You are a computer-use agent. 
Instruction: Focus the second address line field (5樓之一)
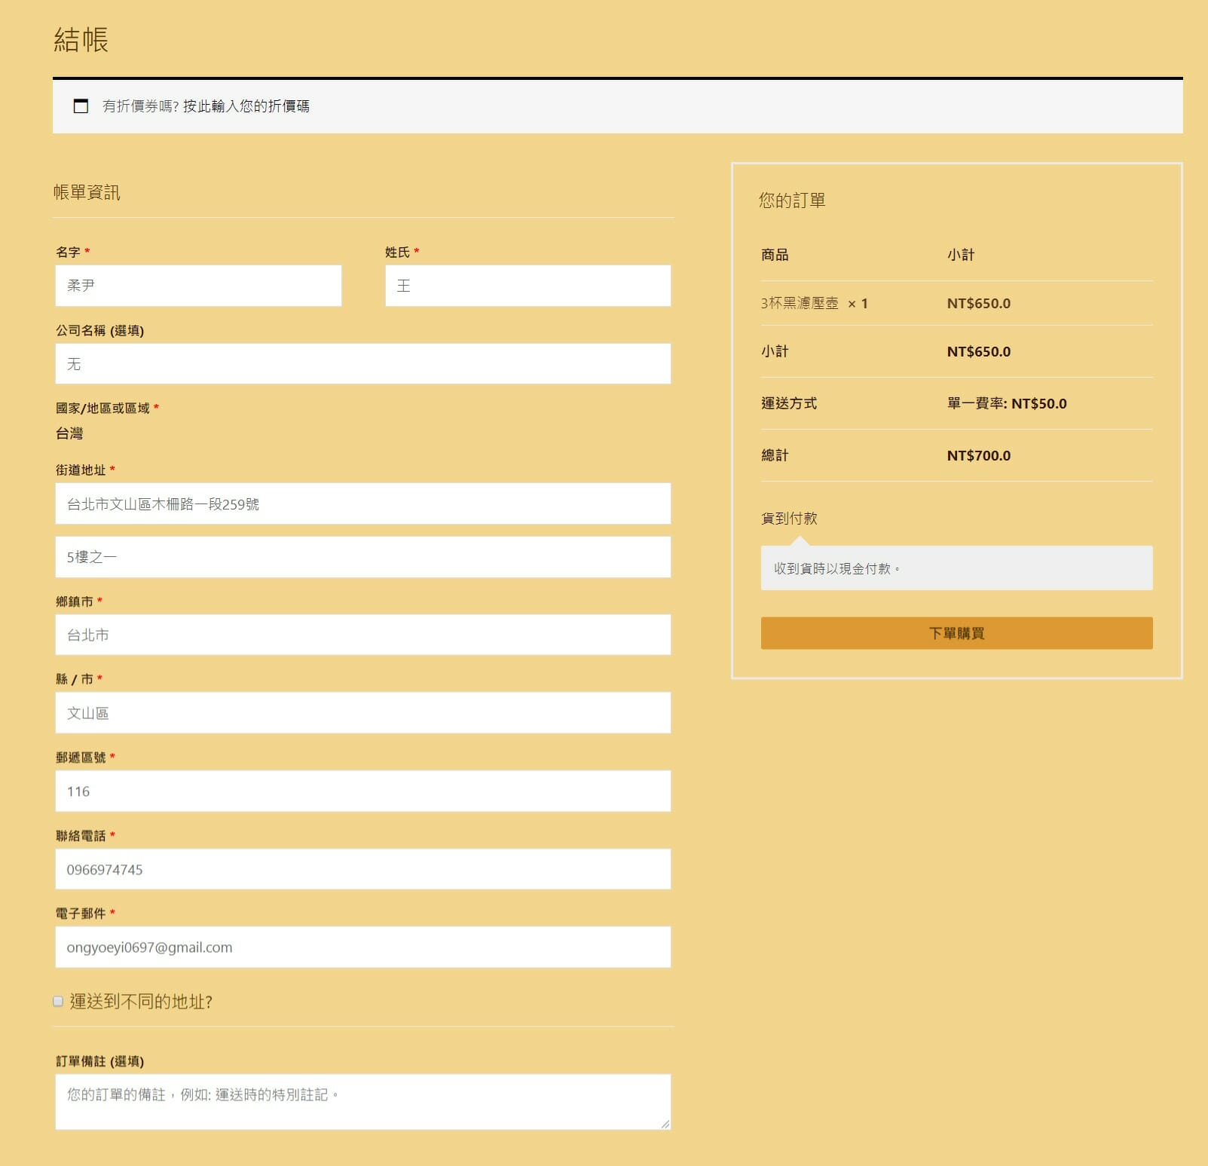362,557
